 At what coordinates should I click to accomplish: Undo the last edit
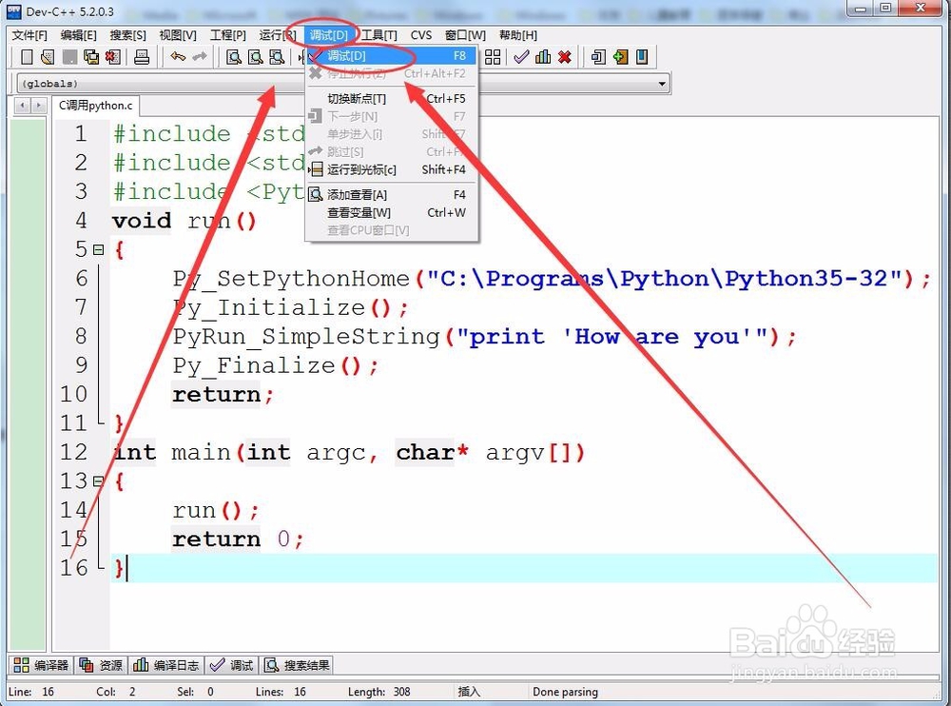pos(177,57)
